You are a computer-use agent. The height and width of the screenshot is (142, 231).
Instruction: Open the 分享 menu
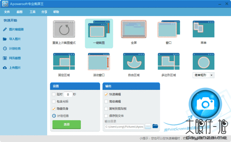tap(44, 12)
